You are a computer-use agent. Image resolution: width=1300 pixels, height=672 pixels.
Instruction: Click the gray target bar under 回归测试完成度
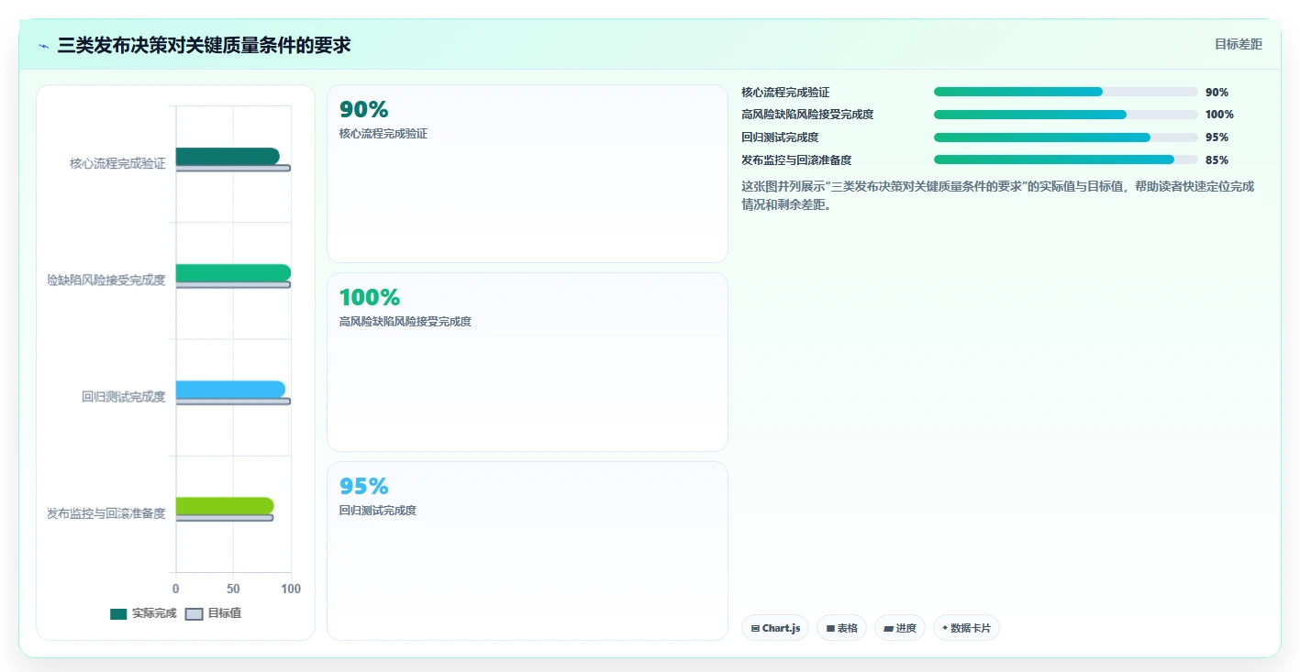[x=233, y=402]
